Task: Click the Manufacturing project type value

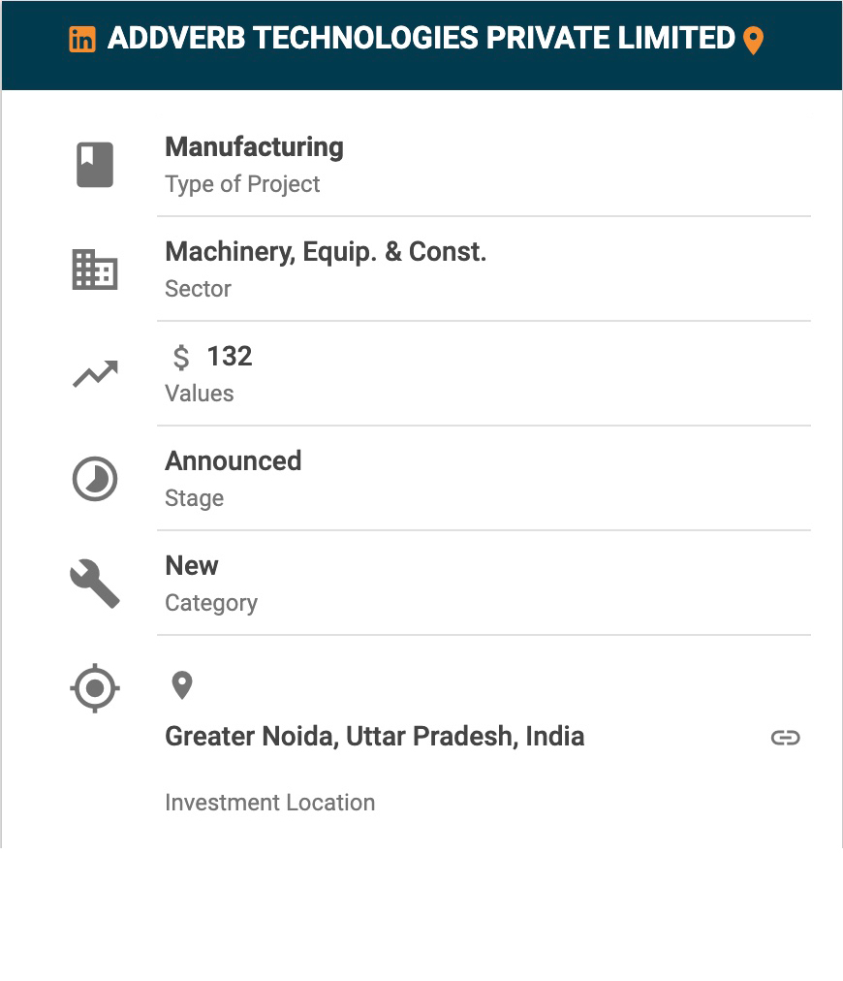Action: click(x=254, y=147)
